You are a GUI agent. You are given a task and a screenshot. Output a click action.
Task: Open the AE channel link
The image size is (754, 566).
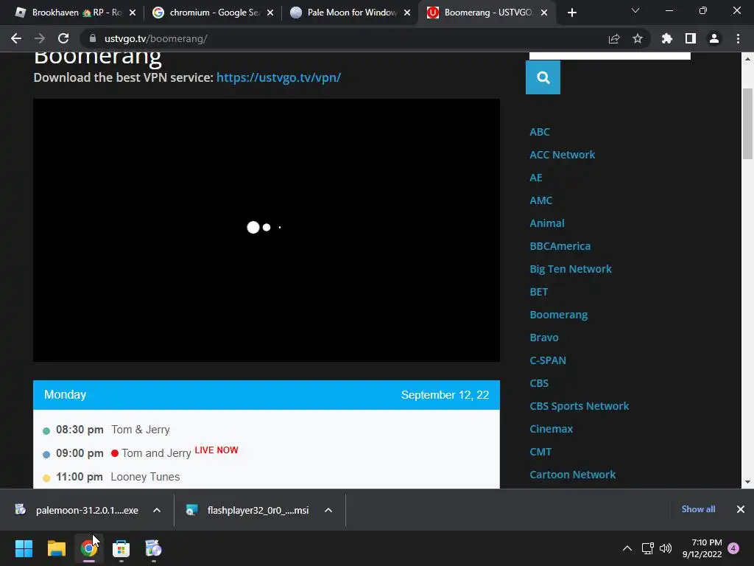536,178
